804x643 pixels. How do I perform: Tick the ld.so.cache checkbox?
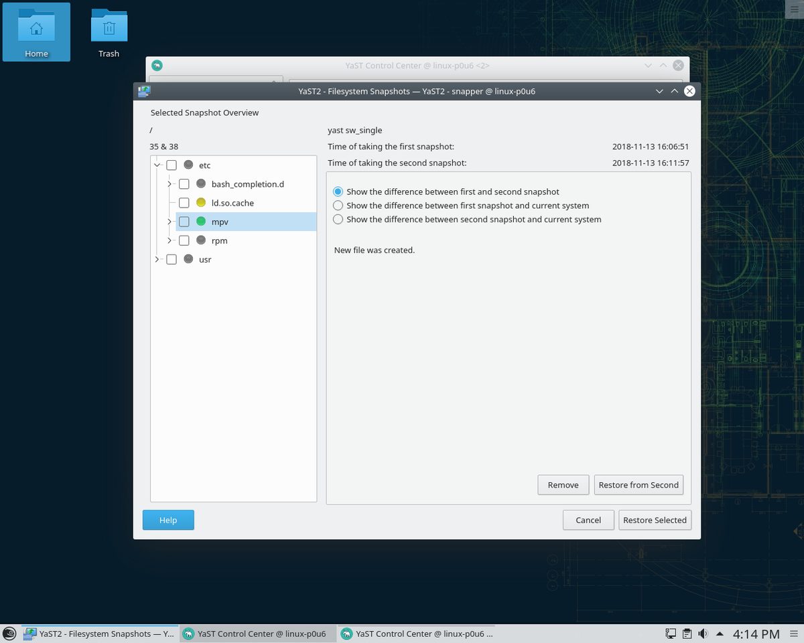[x=184, y=202]
